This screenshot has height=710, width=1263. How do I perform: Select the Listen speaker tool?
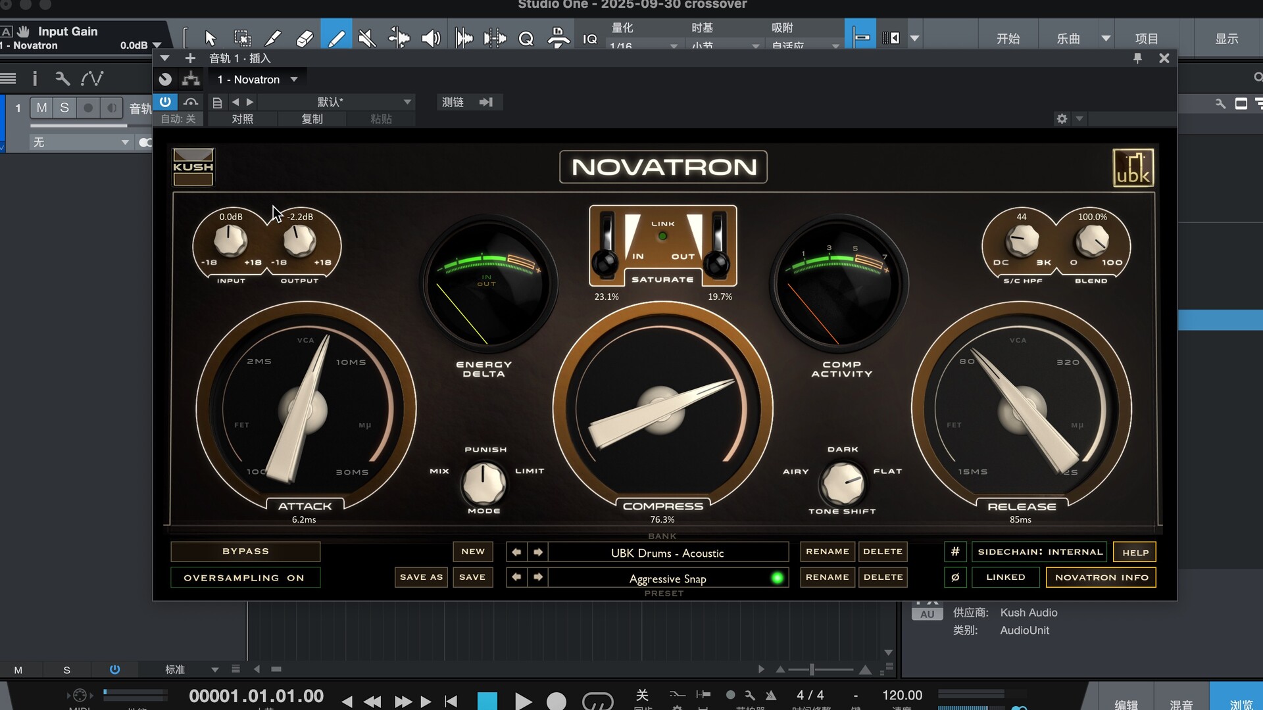click(431, 38)
